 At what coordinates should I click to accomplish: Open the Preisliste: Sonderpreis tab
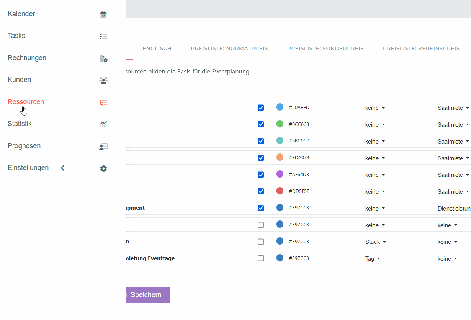(x=325, y=49)
